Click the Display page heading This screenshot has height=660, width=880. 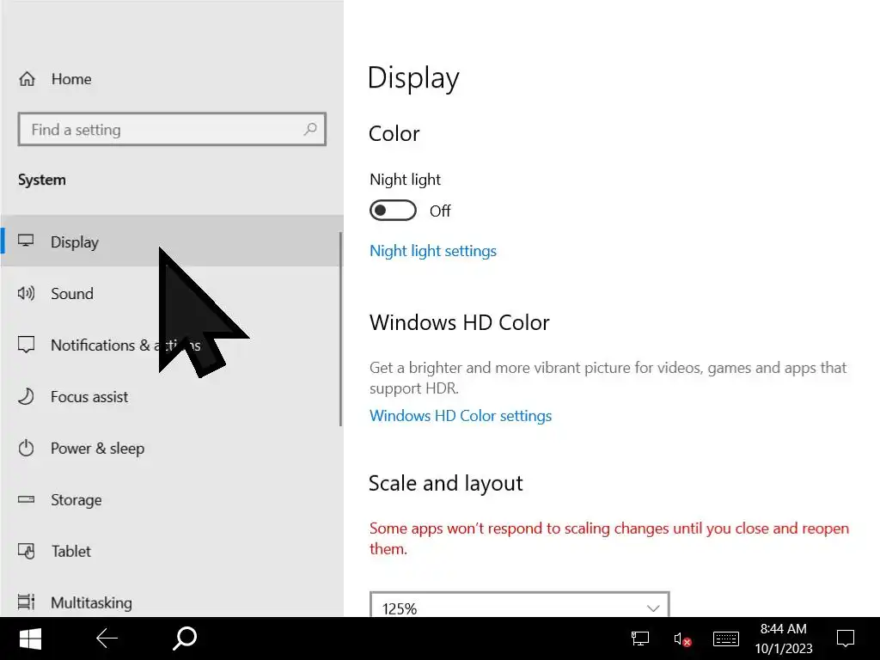coord(413,78)
